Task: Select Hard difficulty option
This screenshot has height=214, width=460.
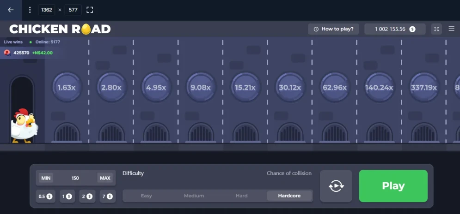Action: coord(242,196)
